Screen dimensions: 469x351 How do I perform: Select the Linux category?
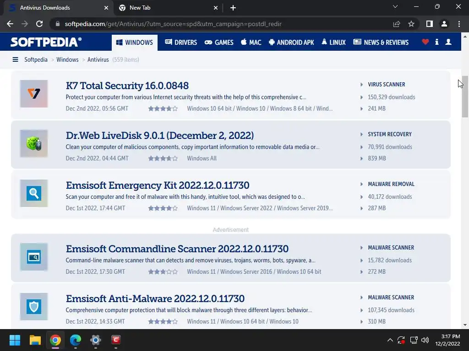333,43
